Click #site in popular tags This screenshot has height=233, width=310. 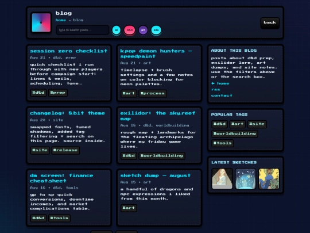pos(257,124)
